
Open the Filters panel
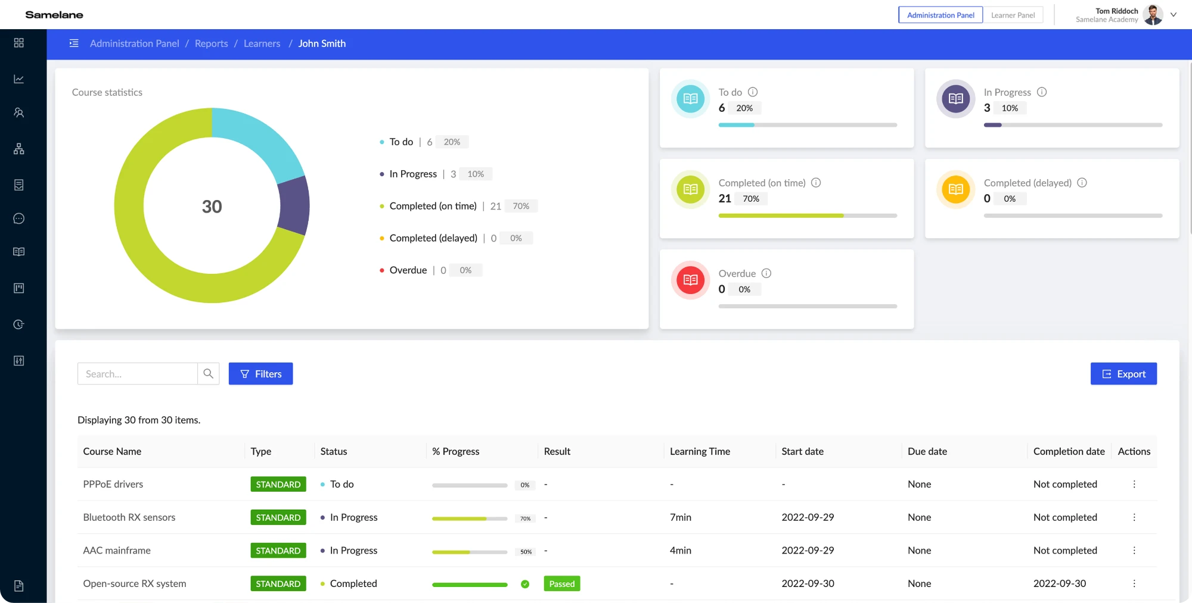point(260,373)
